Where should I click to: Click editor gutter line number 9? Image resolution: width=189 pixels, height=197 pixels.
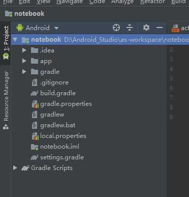coord(171,117)
